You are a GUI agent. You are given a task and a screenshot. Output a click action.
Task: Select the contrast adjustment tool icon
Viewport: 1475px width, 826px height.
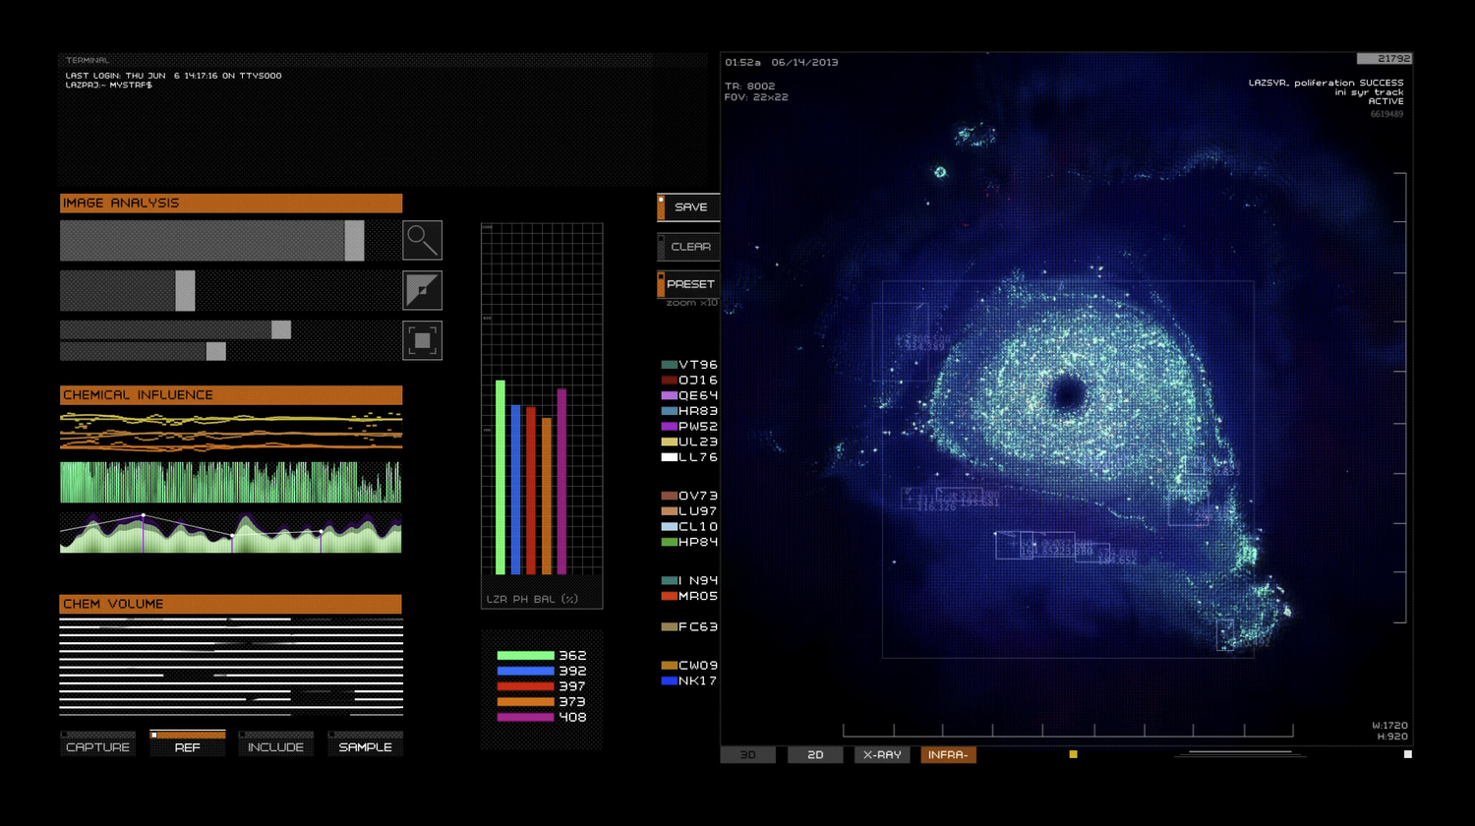click(x=422, y=290)
